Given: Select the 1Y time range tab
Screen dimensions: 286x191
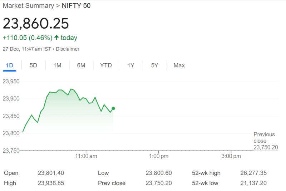Looking at the screenshot, I should (130, 65).
